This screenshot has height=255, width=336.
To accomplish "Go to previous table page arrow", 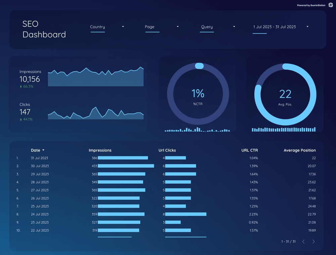I will coord(303,242).
